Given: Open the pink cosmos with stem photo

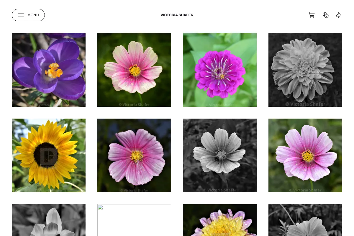Looking at the screenshot, I should [x=305, y=155].
